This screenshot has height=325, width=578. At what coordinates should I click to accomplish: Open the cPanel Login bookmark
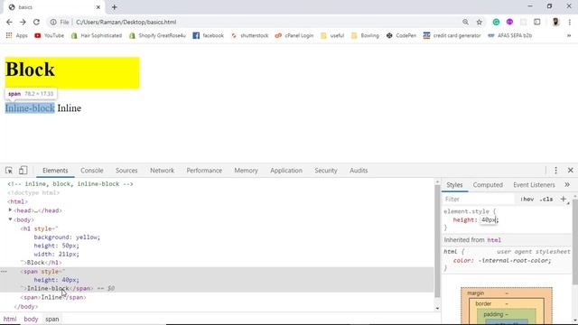pyautogui.click(x=294, y=35)
